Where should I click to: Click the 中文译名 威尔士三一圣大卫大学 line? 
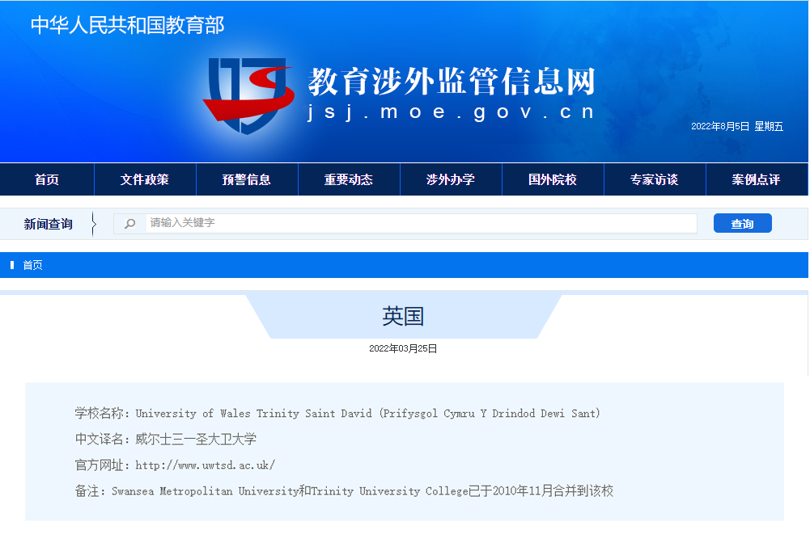(x=166, y=439)
